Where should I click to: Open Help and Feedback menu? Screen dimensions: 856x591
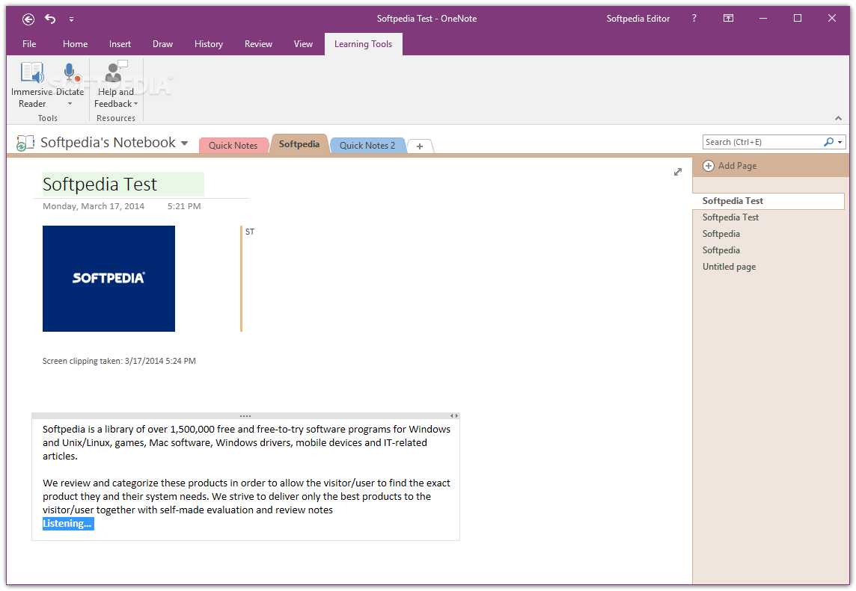(x=116, y=84)
